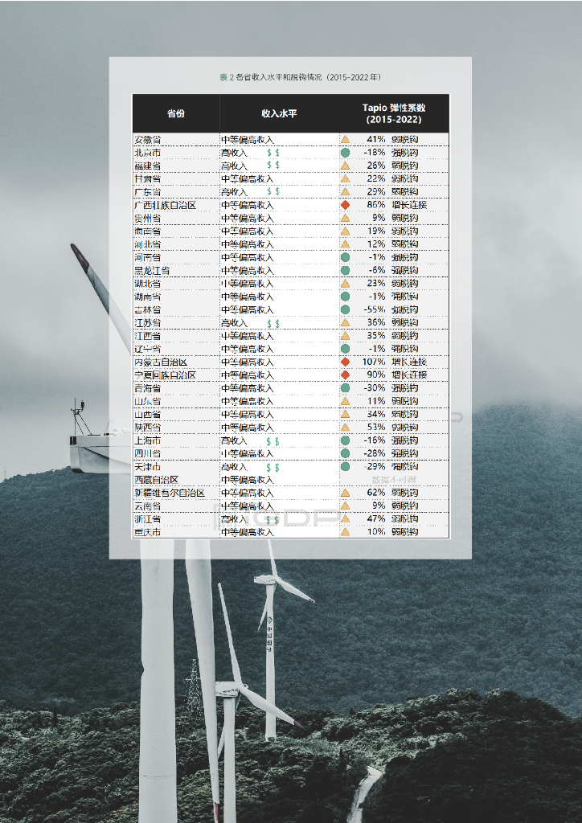Click 中等偏高收入 in 山东省 row
582x823 pixels.
click(247, 402)
